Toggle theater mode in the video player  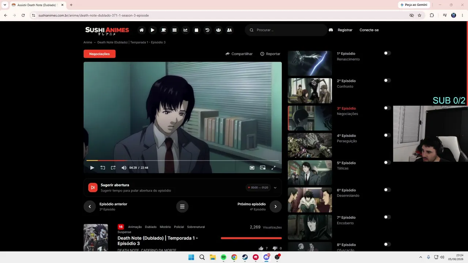coord(252,168)
